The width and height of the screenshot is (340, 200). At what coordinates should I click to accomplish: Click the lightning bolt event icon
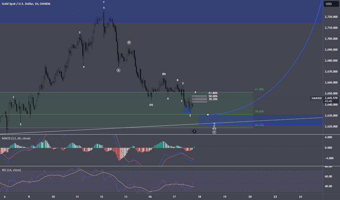pyautogui.click(x=194, y=131)
